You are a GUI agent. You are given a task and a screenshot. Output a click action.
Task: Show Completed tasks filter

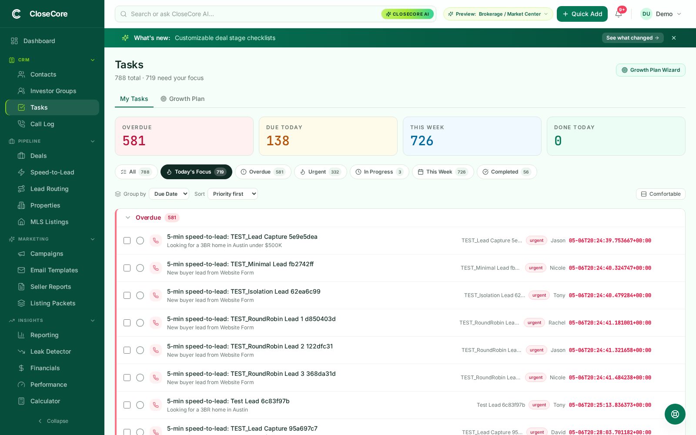coord(507,172)
